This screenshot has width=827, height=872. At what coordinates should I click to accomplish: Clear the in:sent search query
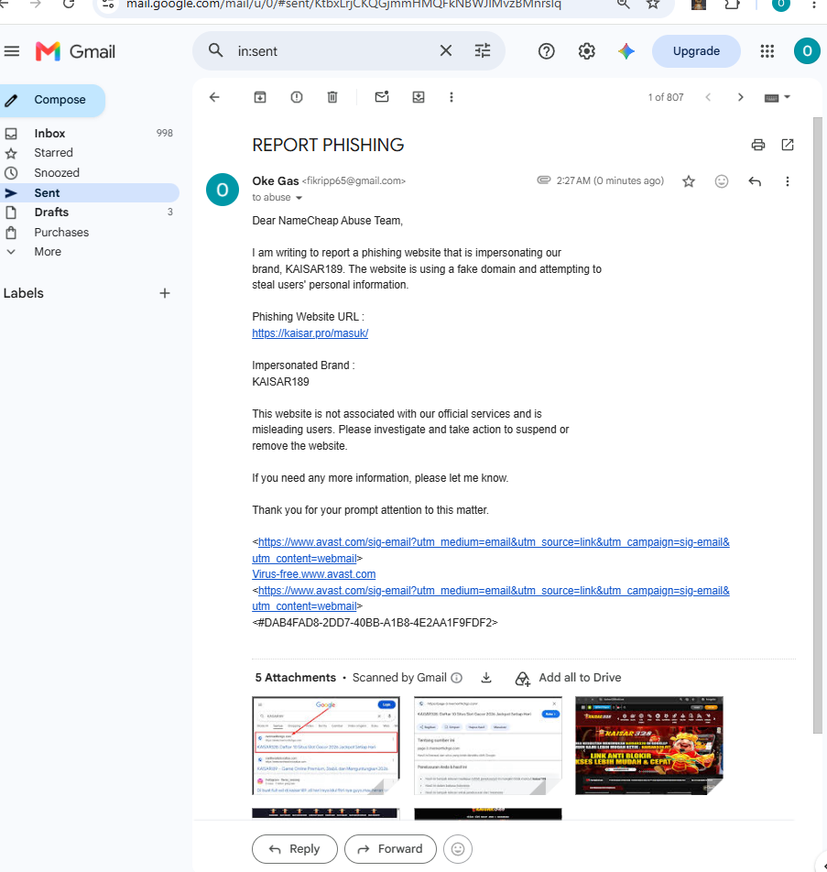(445, 51)
